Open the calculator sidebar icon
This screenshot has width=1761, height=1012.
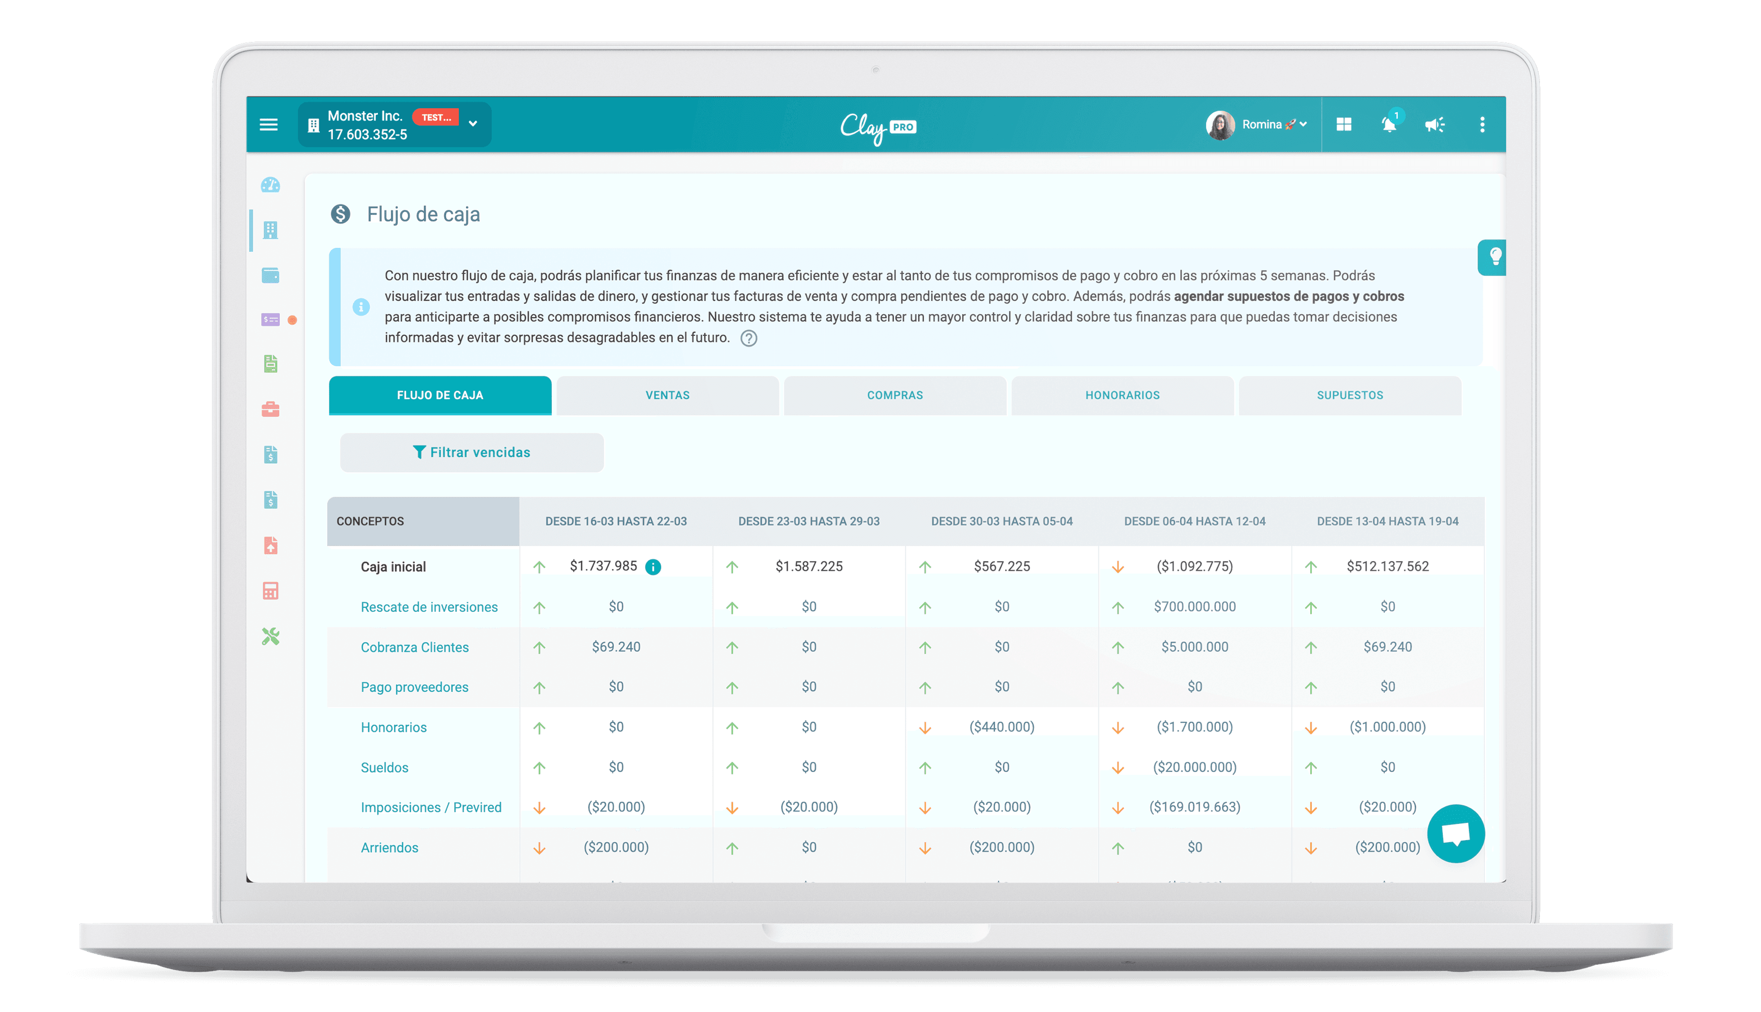pyautogui.click(x=271, y=591)
